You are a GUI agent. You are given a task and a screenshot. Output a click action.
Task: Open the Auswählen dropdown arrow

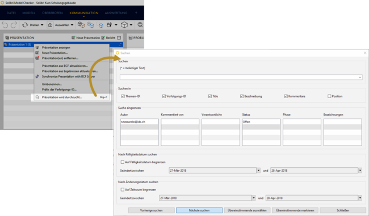point(72,25)
